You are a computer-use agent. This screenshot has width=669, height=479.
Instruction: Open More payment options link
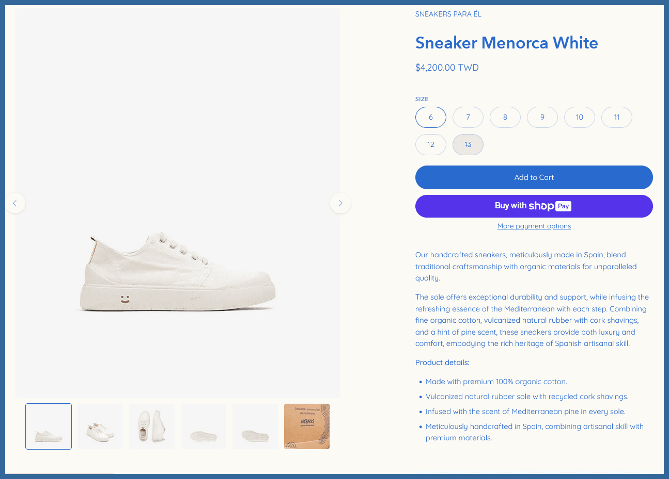pos(534,226)
